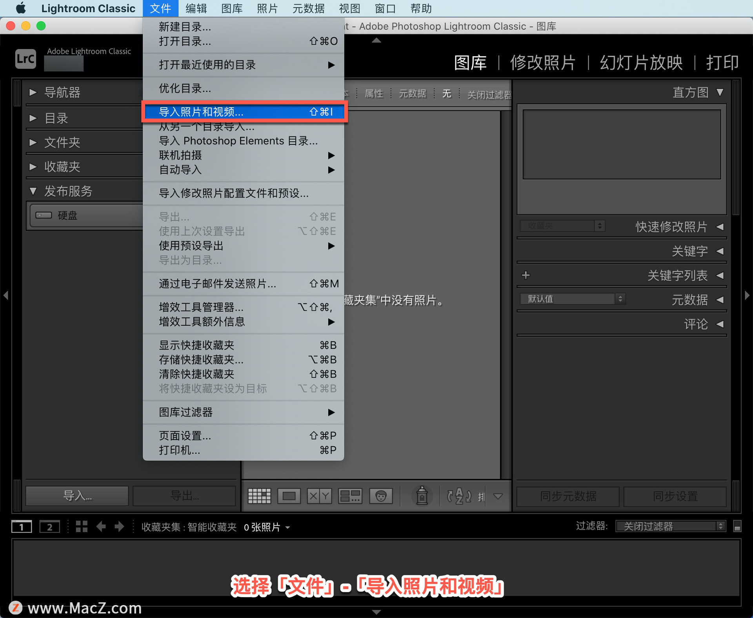Open toolbar options triangle

tap(498, 496)
